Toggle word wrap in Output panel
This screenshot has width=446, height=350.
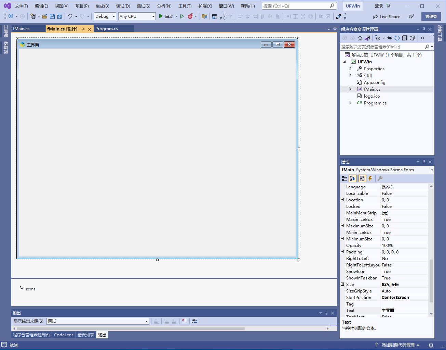tap(195, 321)
